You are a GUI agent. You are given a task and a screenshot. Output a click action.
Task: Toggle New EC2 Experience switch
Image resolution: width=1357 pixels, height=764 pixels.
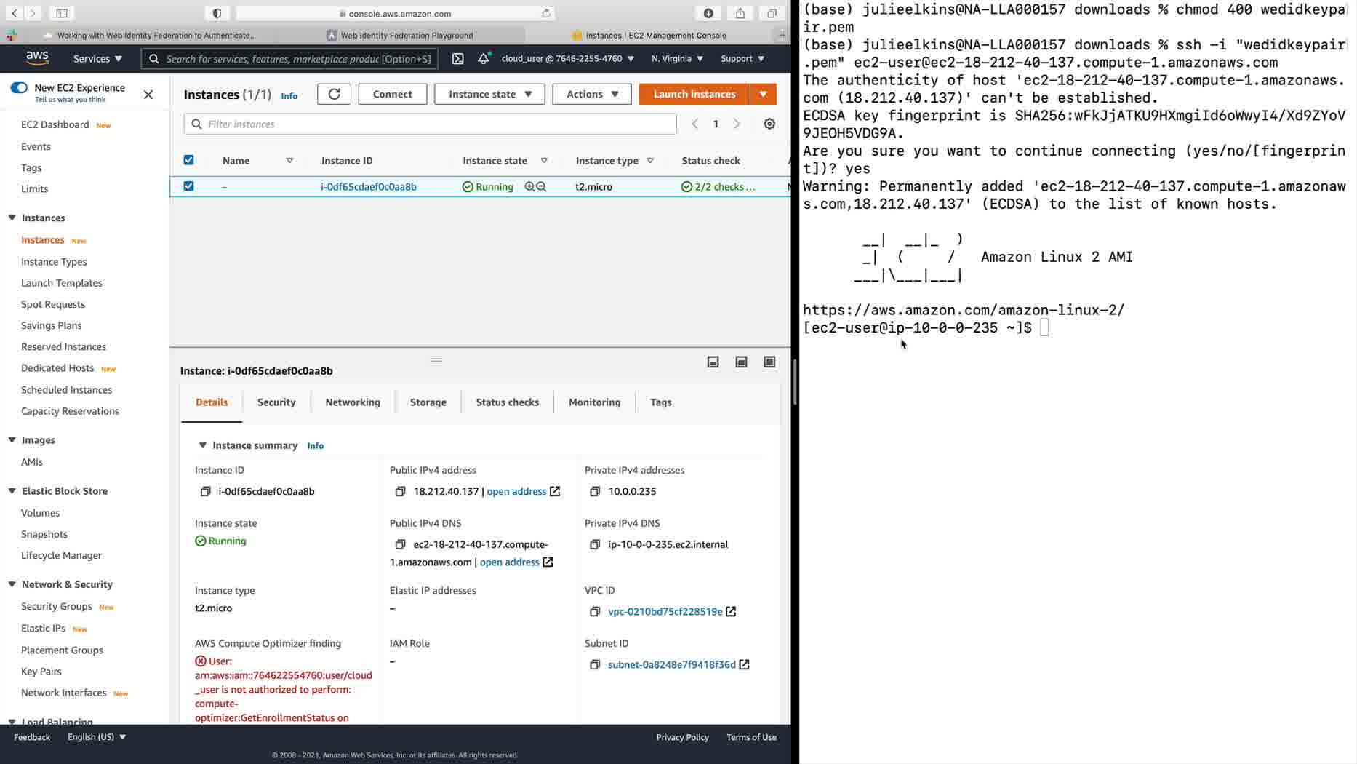tap(19, 87)
